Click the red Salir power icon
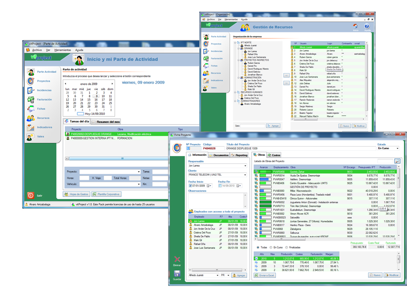The image size is (407, 292). click(31, 195)
